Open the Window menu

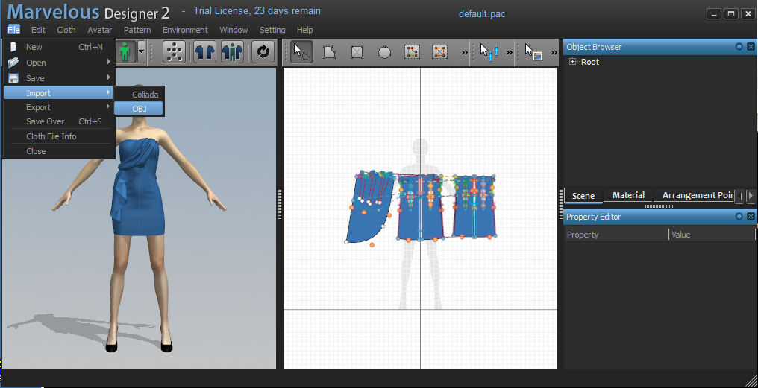(x=234, y=30)
